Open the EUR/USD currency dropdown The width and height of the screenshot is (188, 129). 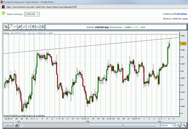point(32,14)
